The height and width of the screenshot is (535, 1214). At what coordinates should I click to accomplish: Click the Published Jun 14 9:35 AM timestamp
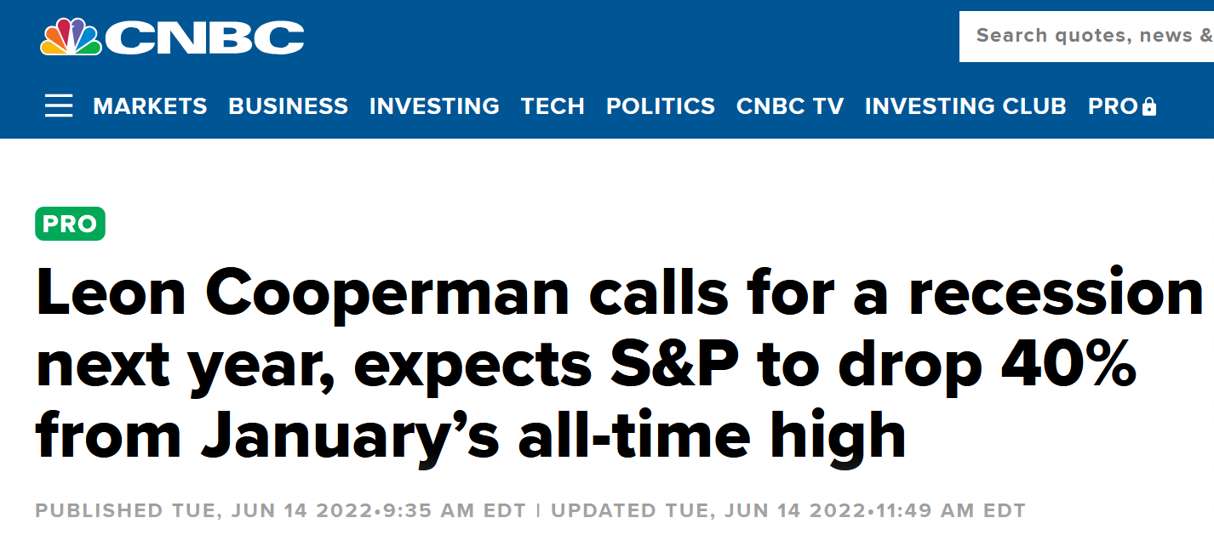pos(283,511)
